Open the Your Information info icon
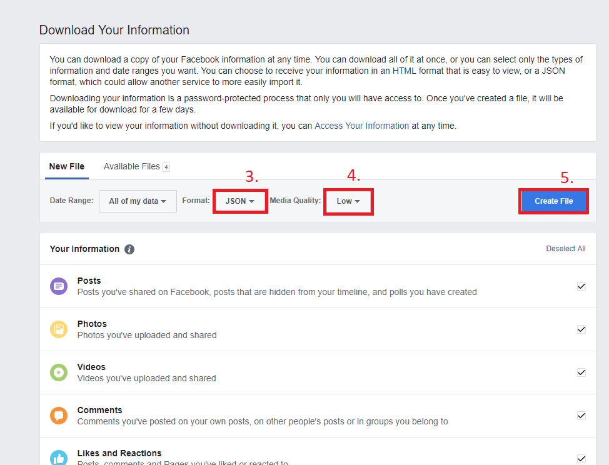This screenshot has height=465, width=609. [x=129, y=249]
